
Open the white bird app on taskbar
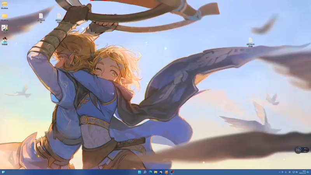click(161, 172)
